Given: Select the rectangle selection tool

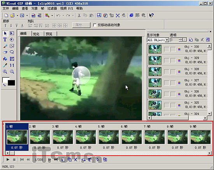Looking at the screenshot, I should coord(12,33).
